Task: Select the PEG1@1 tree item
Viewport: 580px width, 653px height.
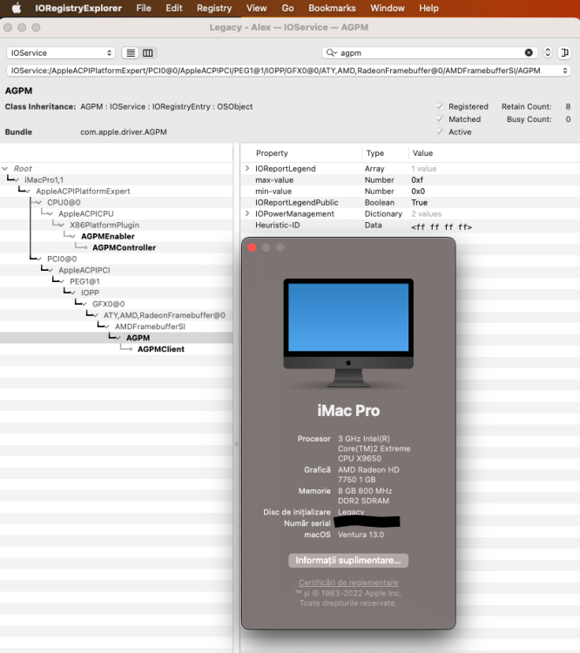Action: [84, 281]
